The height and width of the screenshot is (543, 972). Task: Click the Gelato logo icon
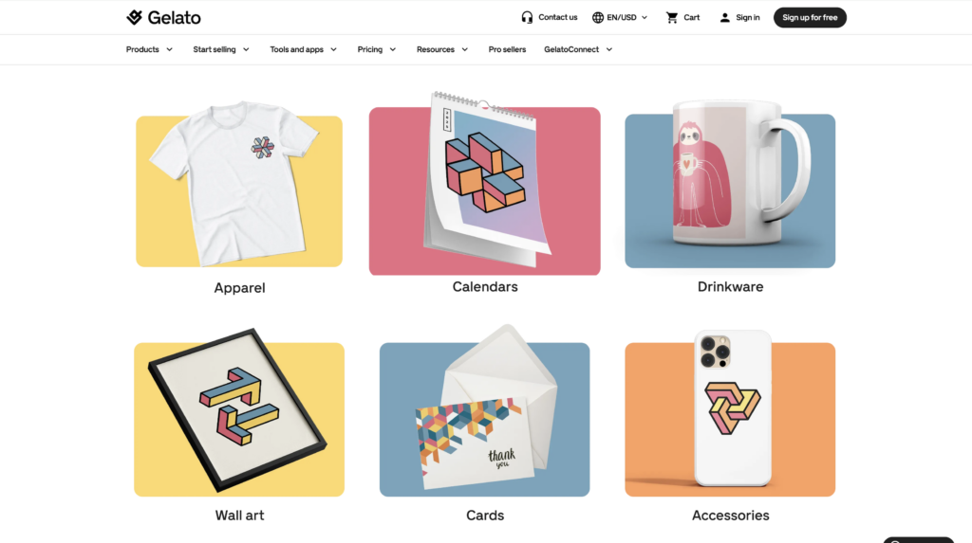point(134,17)
